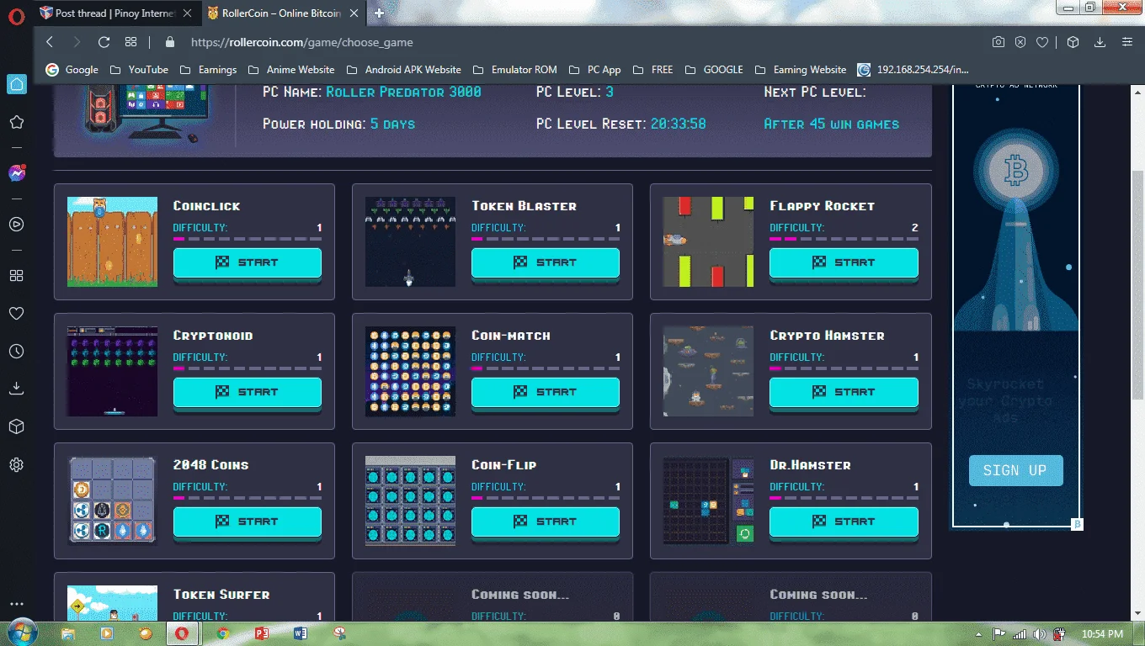Open the volume control in system tray

coord(1039,634)
